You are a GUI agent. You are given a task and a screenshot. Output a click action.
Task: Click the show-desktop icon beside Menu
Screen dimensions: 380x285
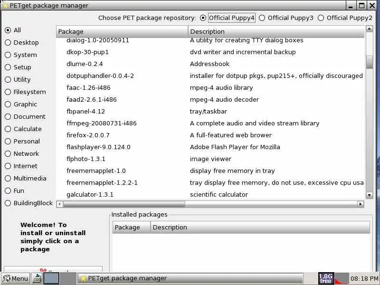pos(38,278)
